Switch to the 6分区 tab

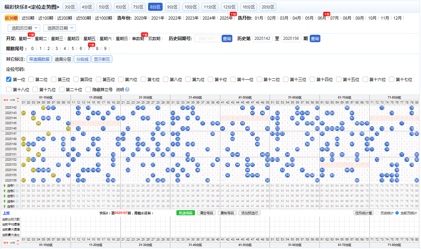(121, 7)
